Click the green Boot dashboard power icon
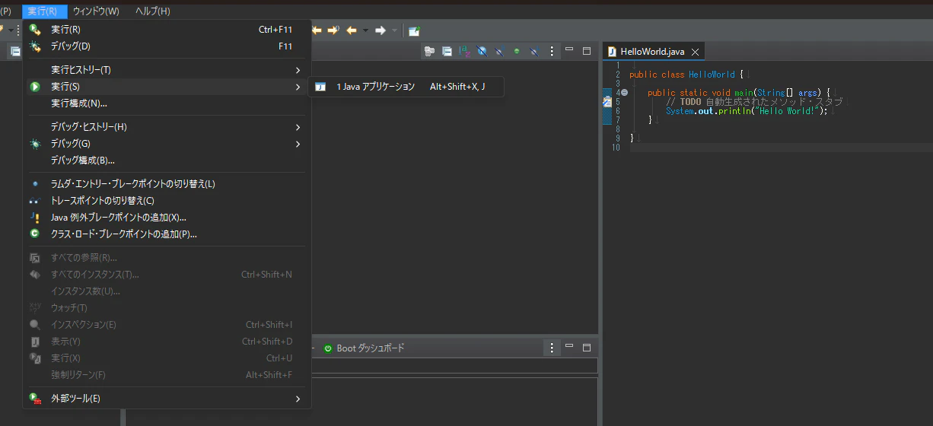 coord(328,348)
